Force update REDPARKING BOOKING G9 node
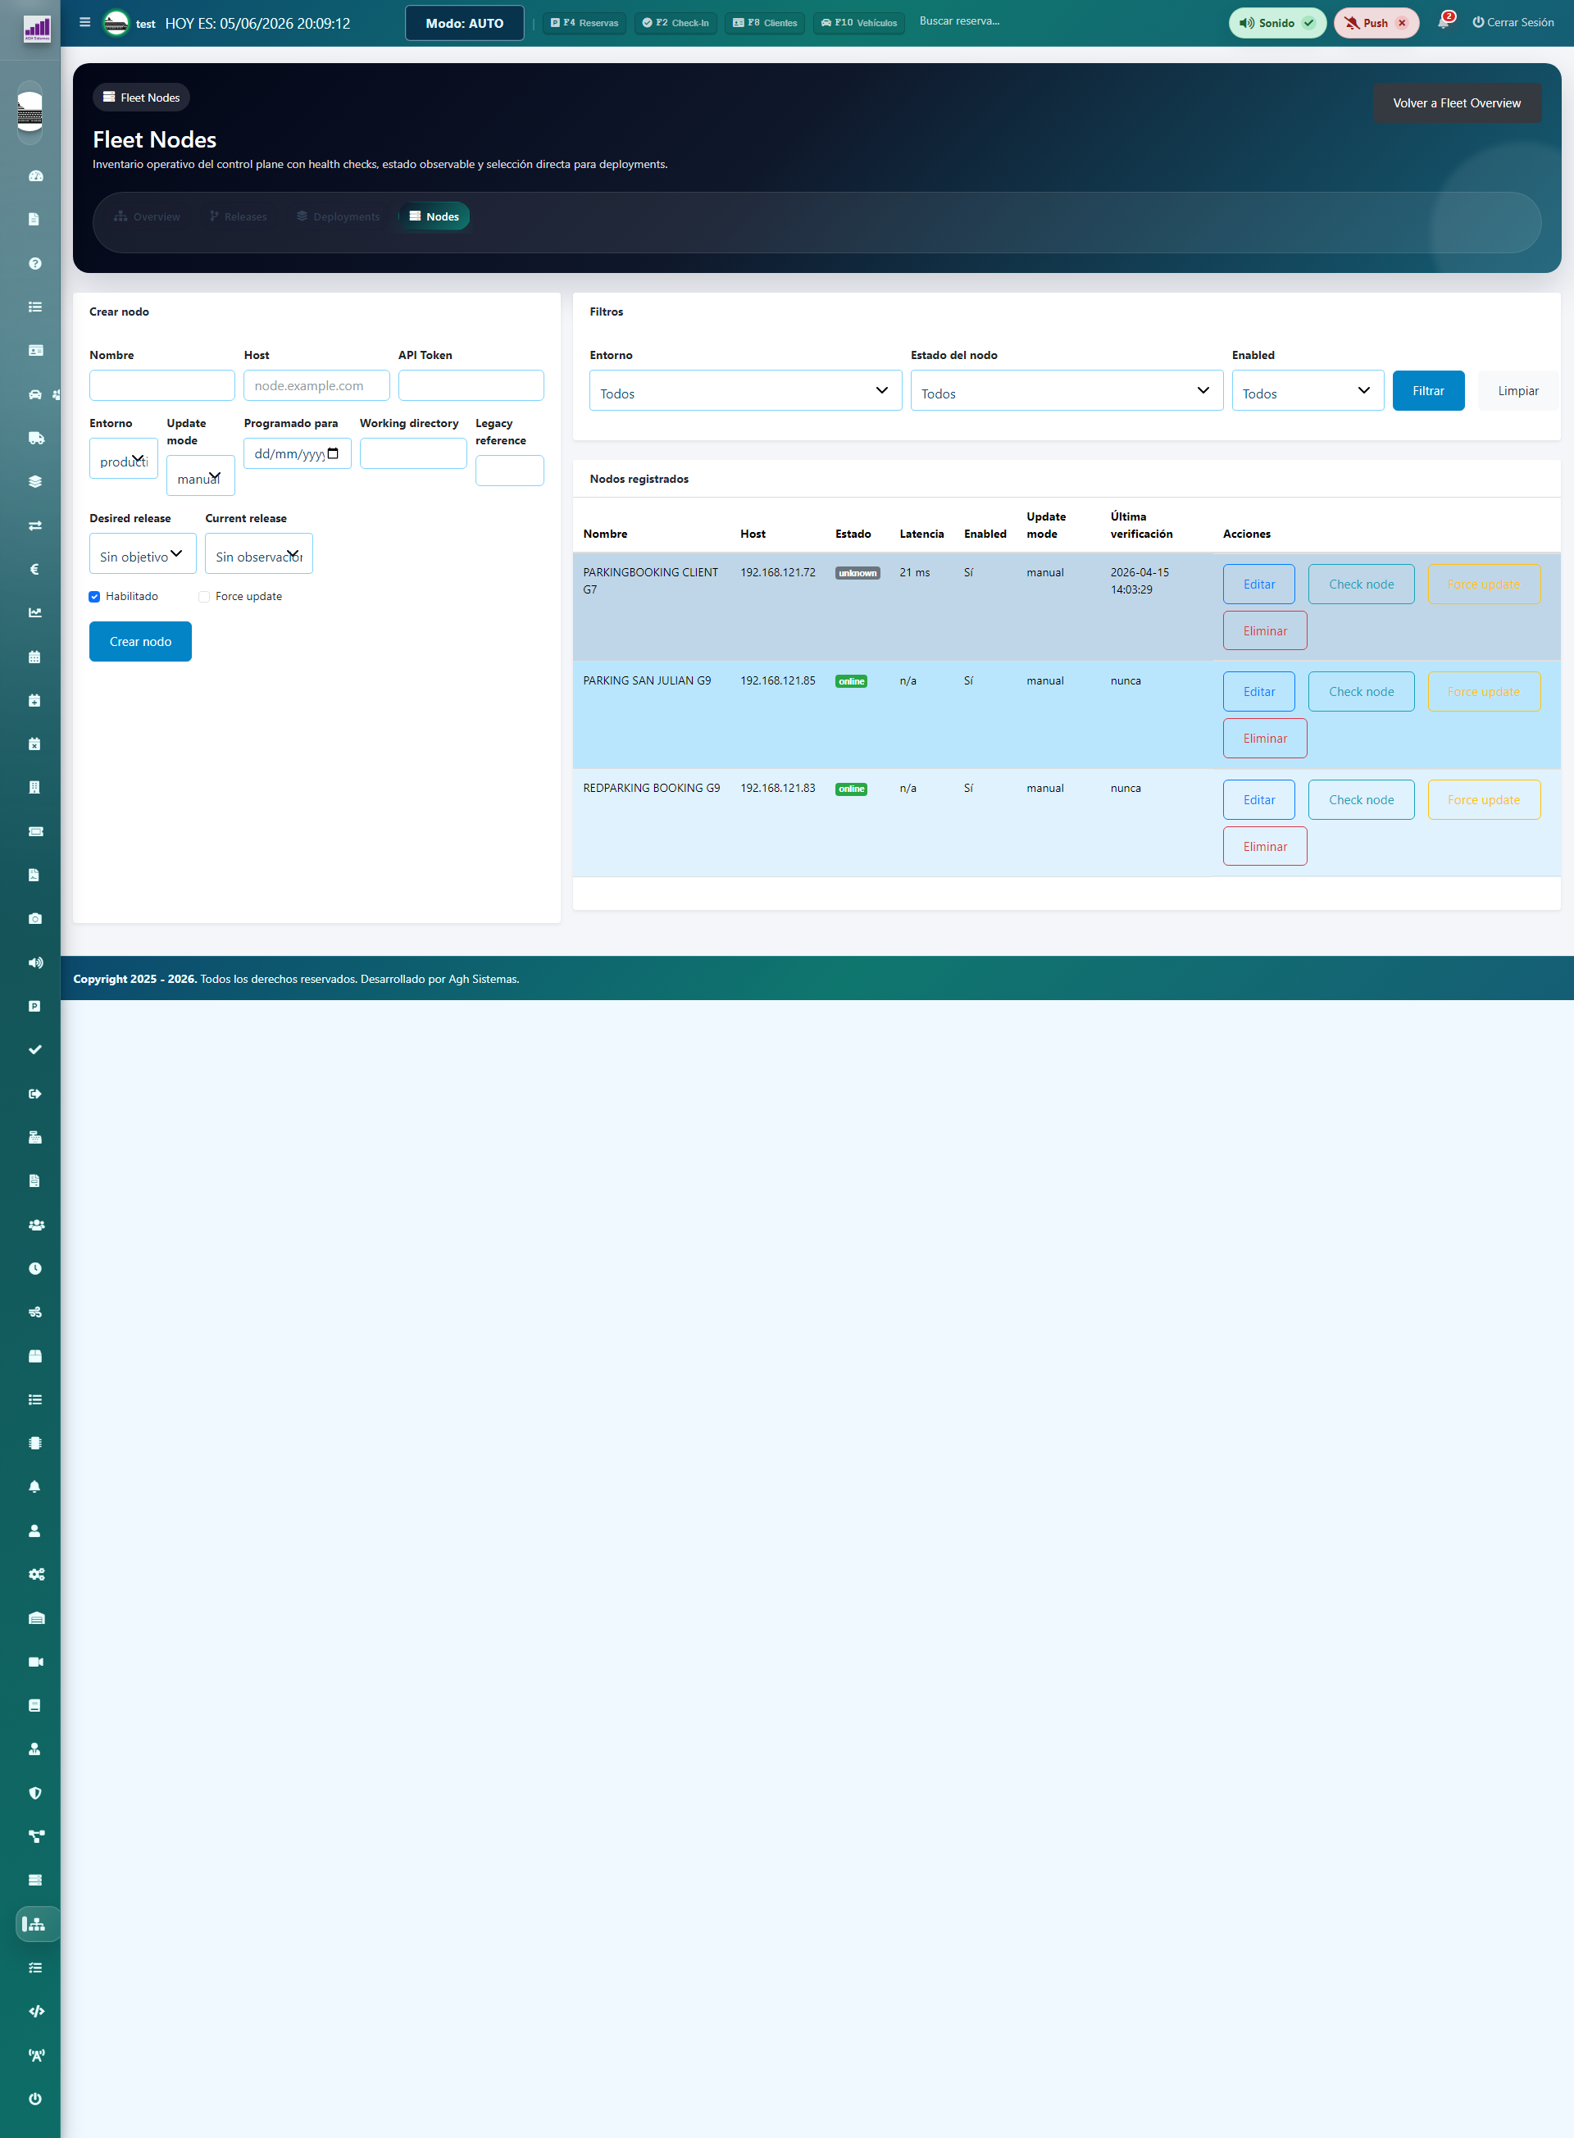The width and height of the screenshot is (1574, 2138). (1484, 799)
